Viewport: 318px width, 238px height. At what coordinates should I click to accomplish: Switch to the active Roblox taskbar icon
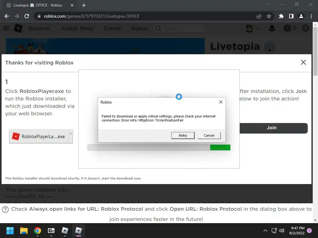click(79, 231)
